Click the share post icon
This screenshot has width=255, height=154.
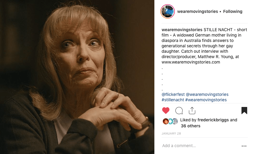point(192,111)
